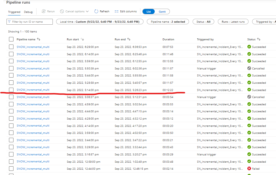
Task: Click the Failed status text
Action: pyautogui.click(x=256, y=169)
